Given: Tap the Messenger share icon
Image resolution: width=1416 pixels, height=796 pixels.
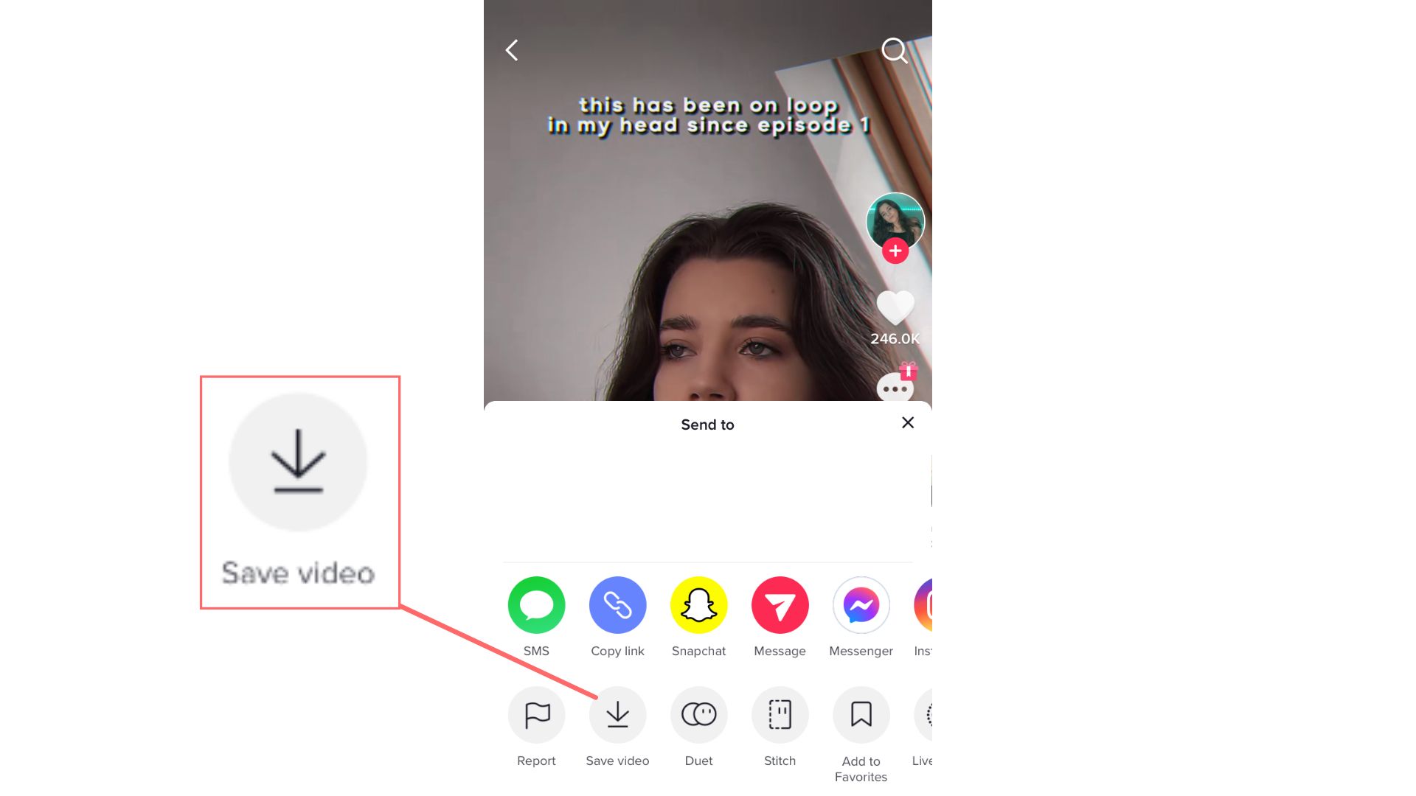Looking at the screenshot, I should pos(861,604).
